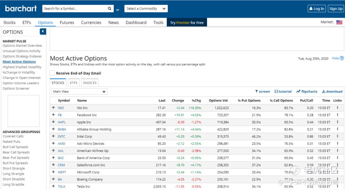Open the Short Strangle link
Viewport: 345px width, 190px height.
pos(14,168)
